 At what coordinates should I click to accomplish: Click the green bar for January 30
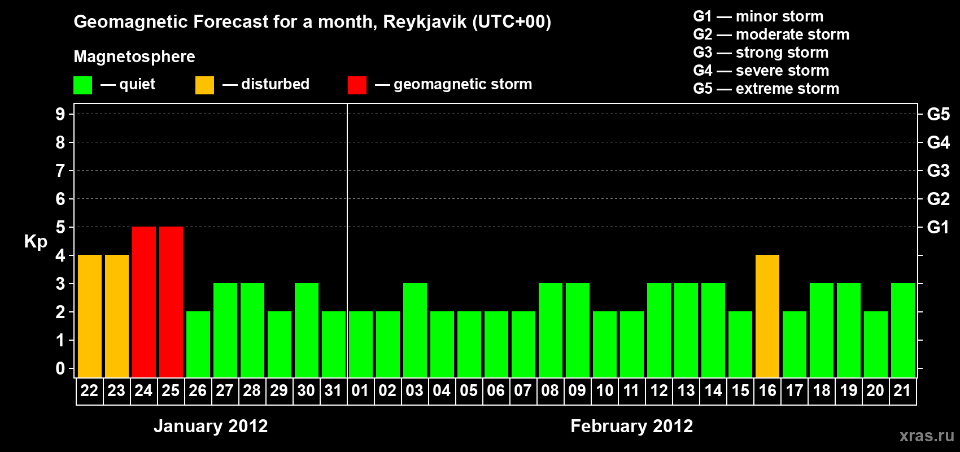point(307,330)
